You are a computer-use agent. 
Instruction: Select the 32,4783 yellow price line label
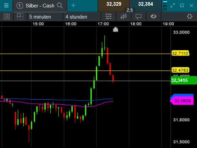180,70
